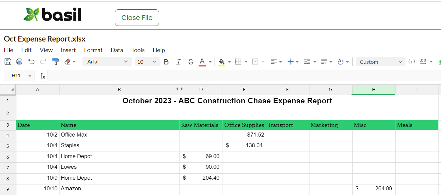This screenshot has height=195, width=441.
Task: Toggle italic formatting
Action: 179,62
